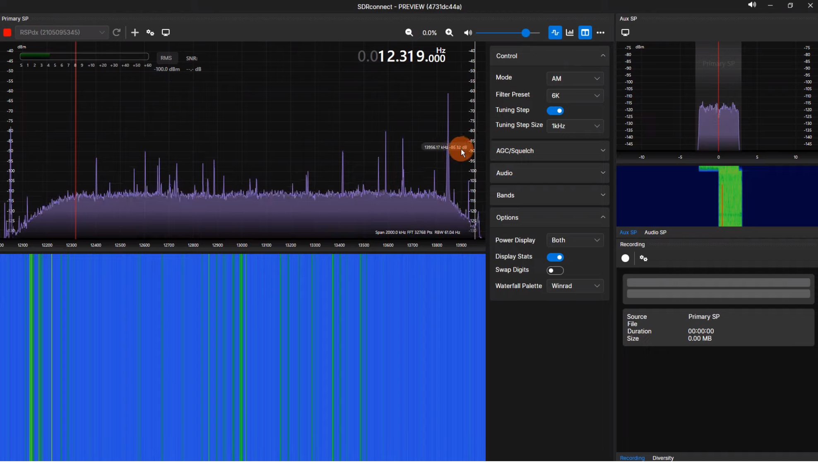This screenshot has width=818, height=462.
Task: Open recording settings gears icon
Action: 643,258
